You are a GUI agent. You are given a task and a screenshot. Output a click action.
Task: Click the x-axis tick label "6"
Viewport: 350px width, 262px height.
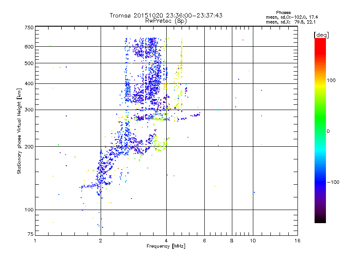coord(204,241)
